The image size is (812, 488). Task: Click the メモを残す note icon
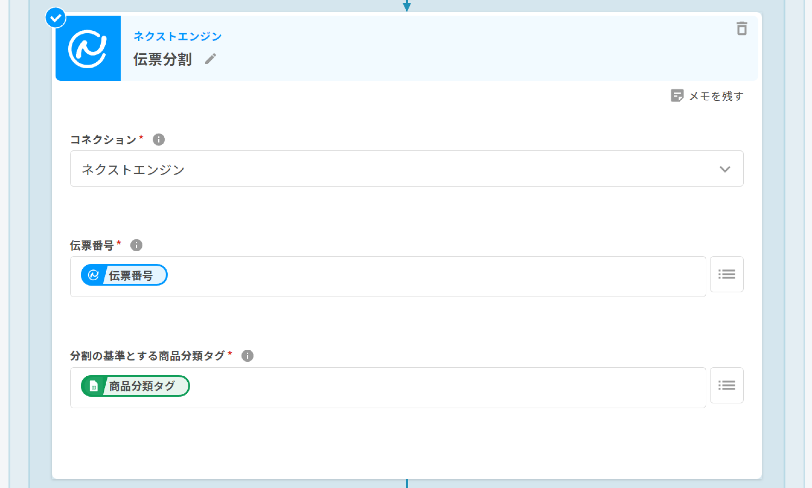[677, 96]
